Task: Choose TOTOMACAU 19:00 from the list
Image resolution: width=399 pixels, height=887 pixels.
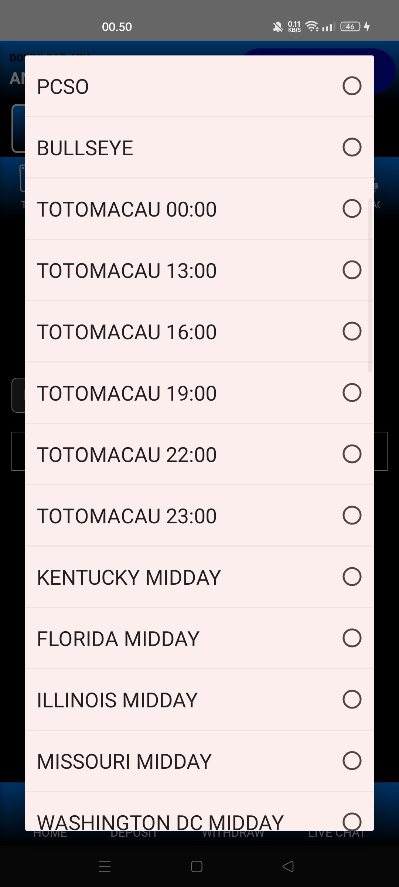Action: (x=352, y=393)
